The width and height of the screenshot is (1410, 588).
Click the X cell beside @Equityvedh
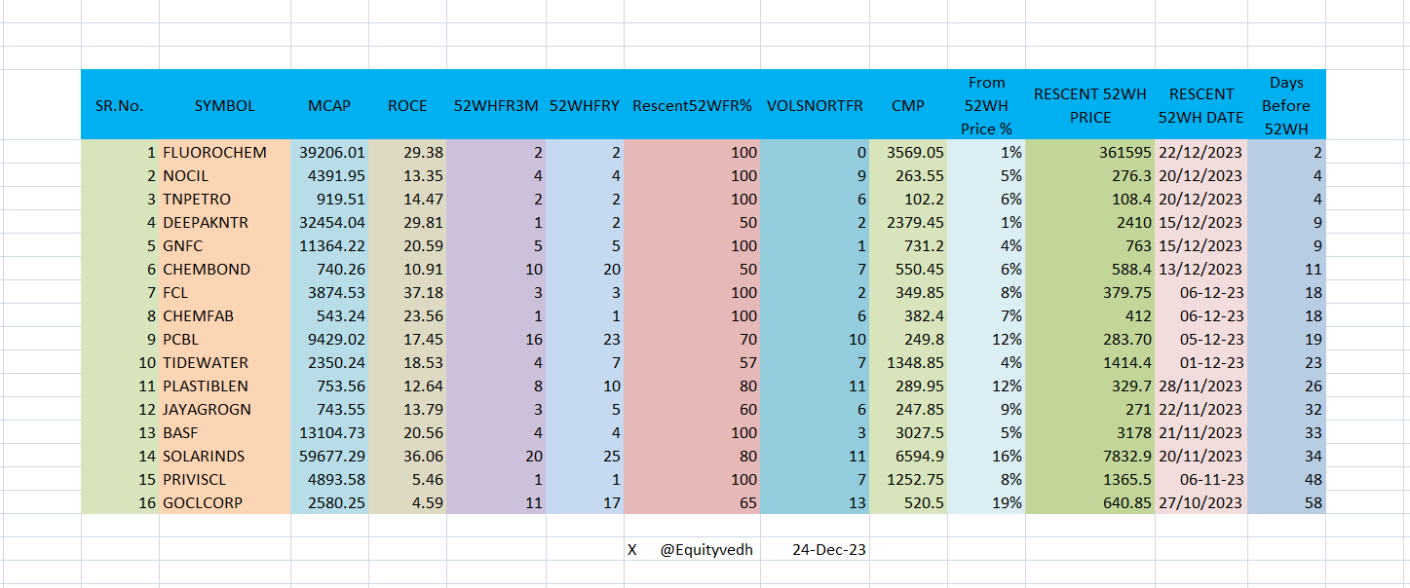pos(632,549)
